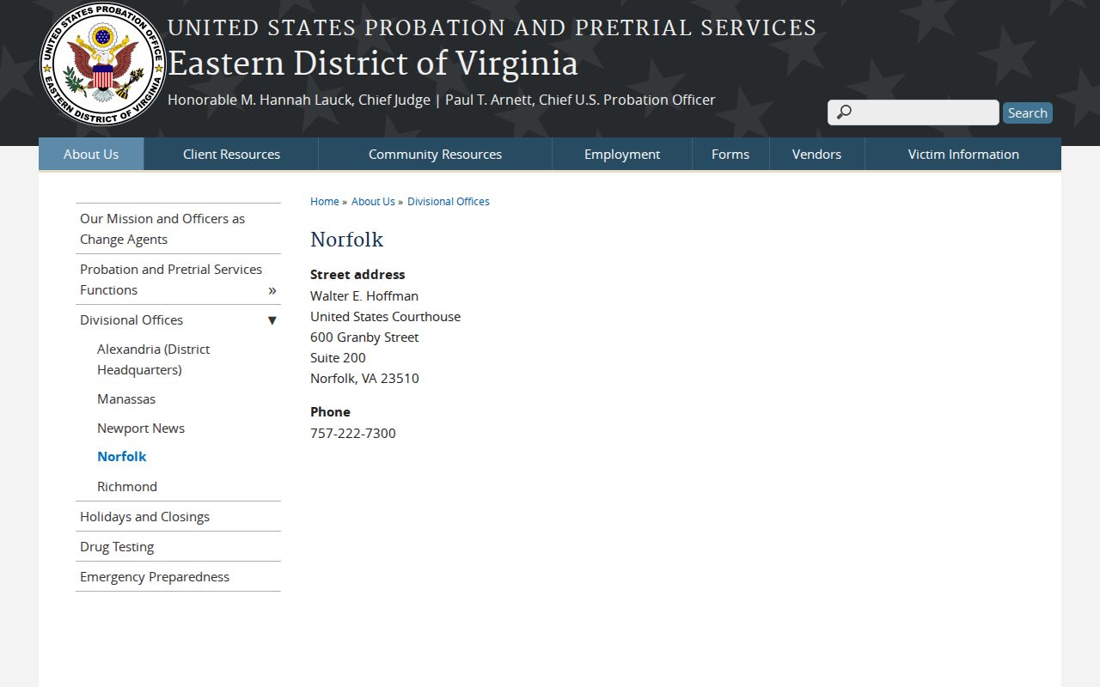Click the magnifying glass search icon
The height and width of the screenshot is (687, 1100).
point(844,112)
